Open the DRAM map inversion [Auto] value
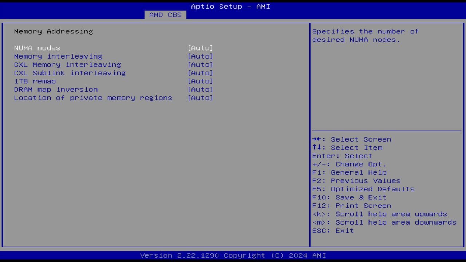 [200, 90]
